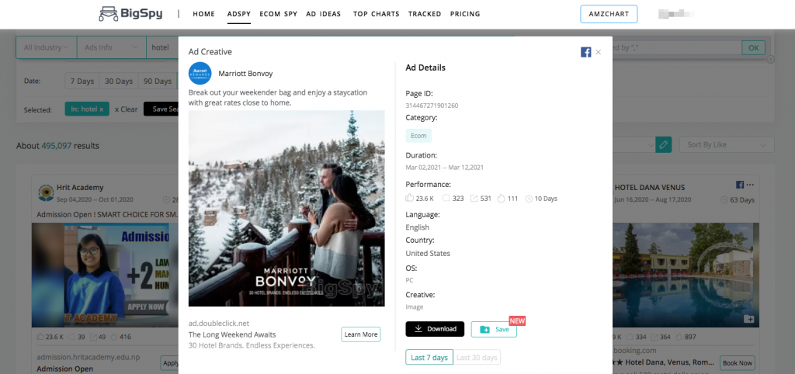Click add-to-folder icon on Hotel Dana image
Viewport: 795px width, 374px height.
point(749,319)
